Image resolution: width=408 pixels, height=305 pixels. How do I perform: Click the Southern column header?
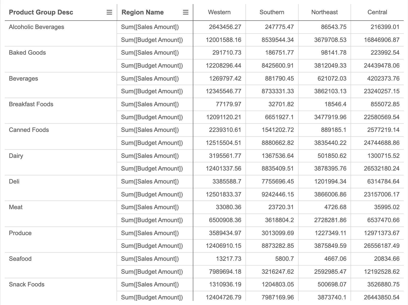coord(272,12)
